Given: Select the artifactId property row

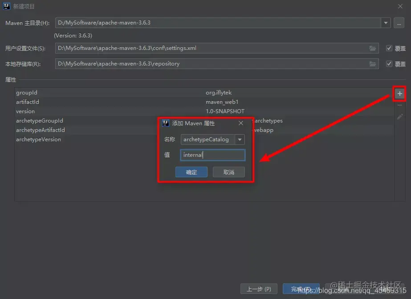Looking at the screenshot, I should click(x=204, y=102).
